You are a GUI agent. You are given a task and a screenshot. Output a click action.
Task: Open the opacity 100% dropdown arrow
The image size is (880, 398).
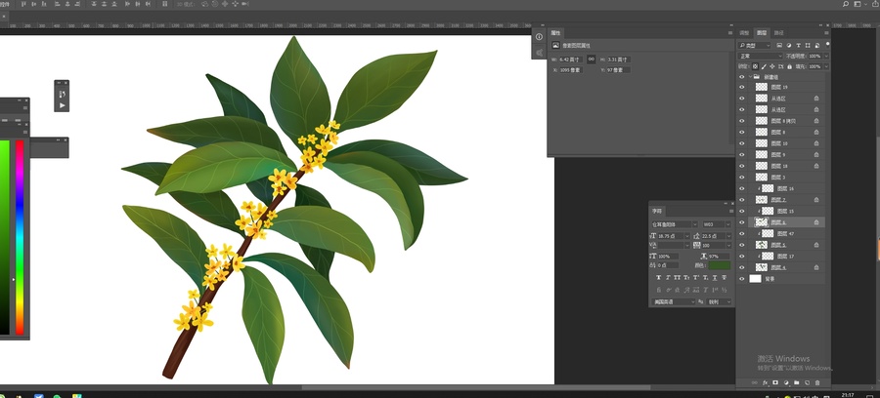tap(826, 56)
